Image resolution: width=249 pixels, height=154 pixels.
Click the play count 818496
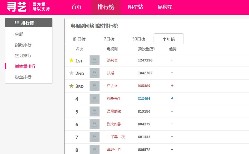point(144,98)
